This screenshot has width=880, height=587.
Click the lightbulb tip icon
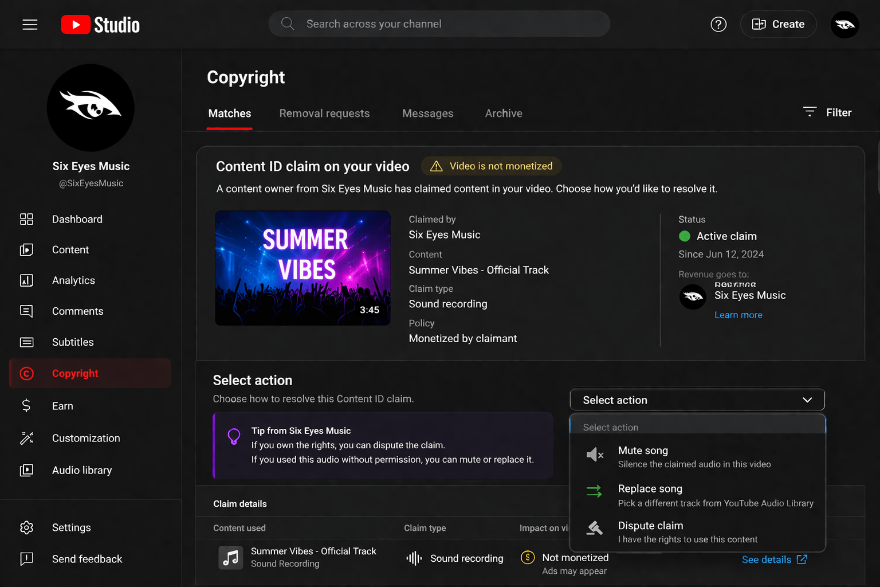[x=234, y=437]
